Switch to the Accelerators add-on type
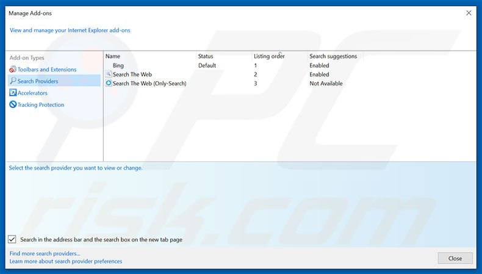The image size is (482, 274). [32, 93]
